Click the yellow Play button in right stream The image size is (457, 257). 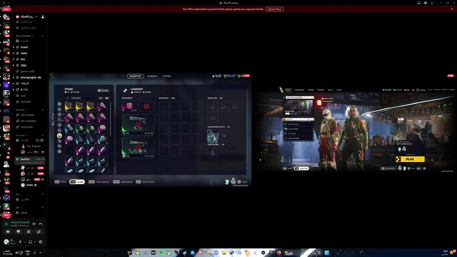[x=410, y=159]
